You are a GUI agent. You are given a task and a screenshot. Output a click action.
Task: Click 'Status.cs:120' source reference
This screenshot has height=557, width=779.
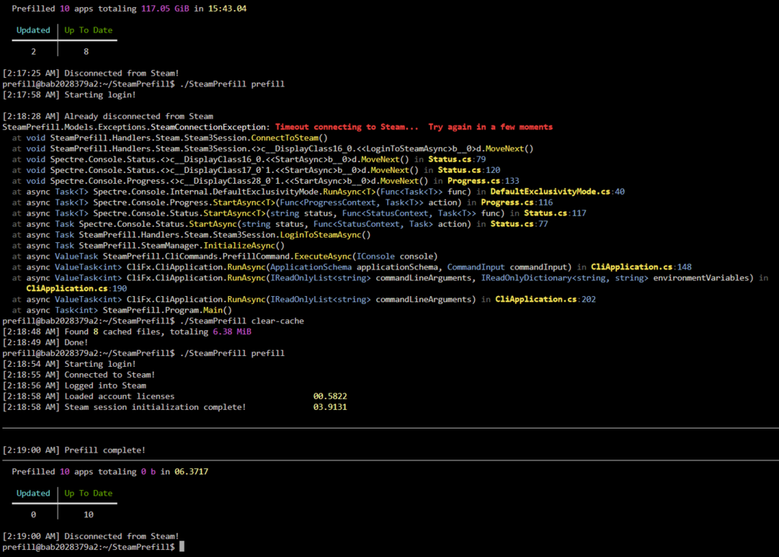[x=469, y=170]
